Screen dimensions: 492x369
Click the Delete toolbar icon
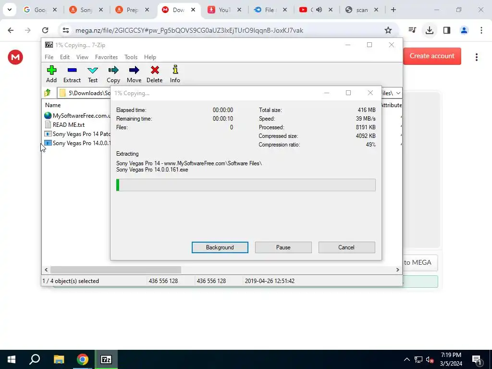[x=154, y=74]
